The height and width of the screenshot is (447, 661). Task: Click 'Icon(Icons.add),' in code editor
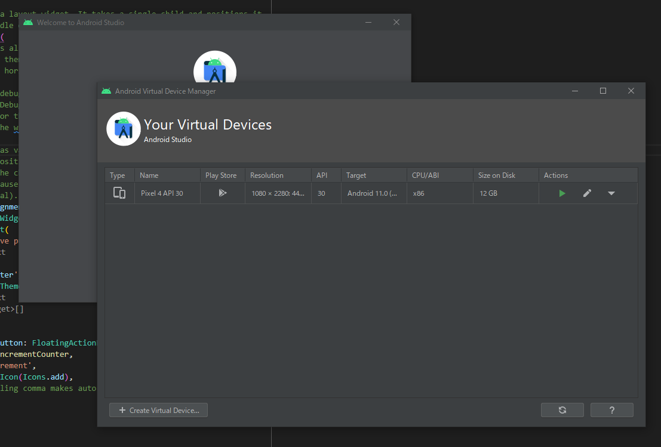coord(36,377)
